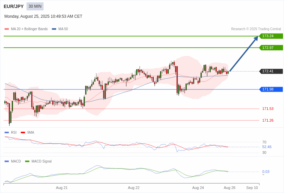Click the MACD Signal green legend swatch

pyautogui.click(x=27, y=161)
